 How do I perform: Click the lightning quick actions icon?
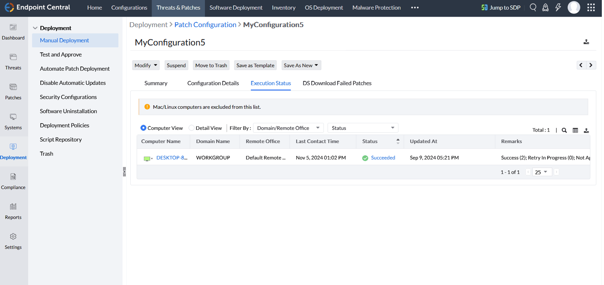click(x=558, y=7)
